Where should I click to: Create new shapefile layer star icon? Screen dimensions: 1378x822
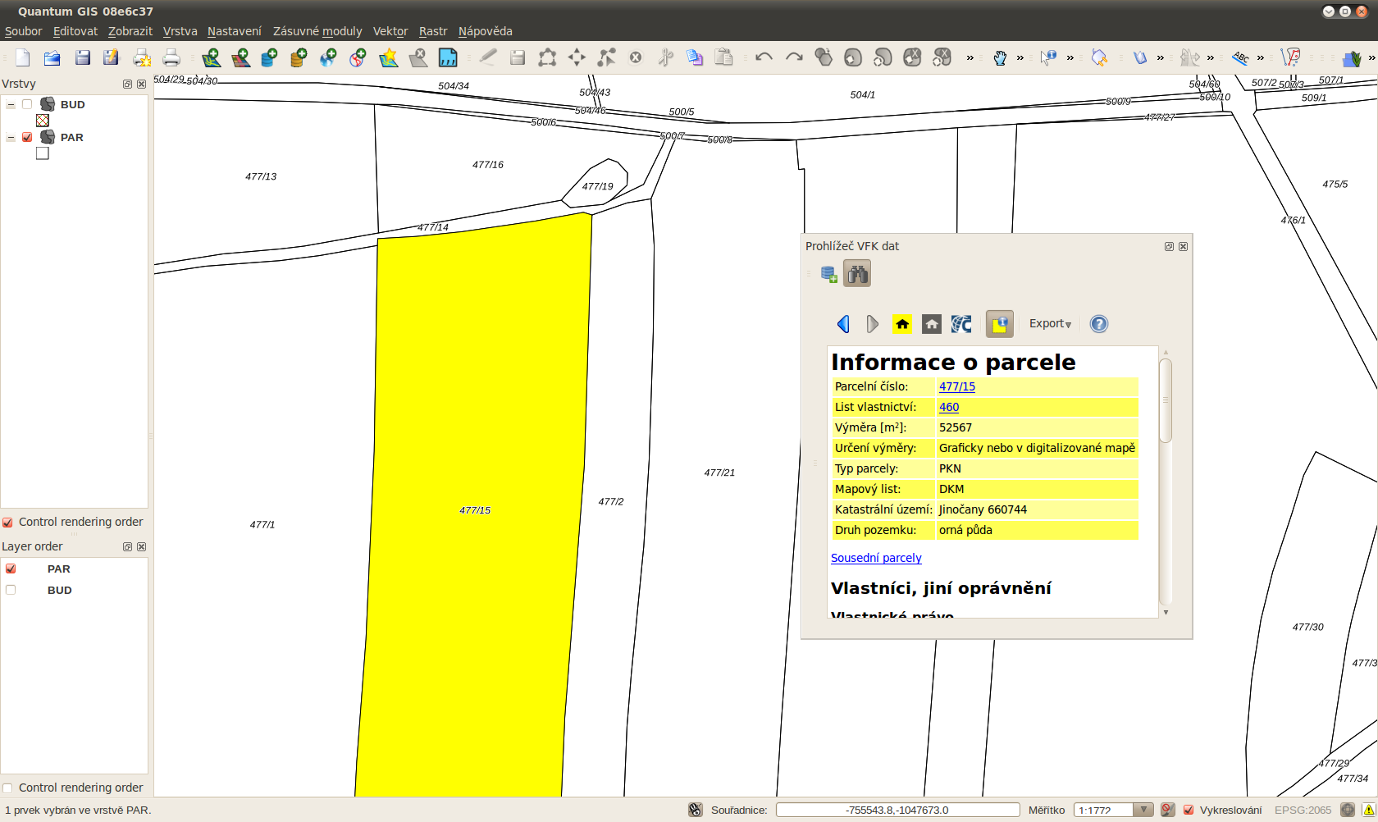tap(389, 57)
